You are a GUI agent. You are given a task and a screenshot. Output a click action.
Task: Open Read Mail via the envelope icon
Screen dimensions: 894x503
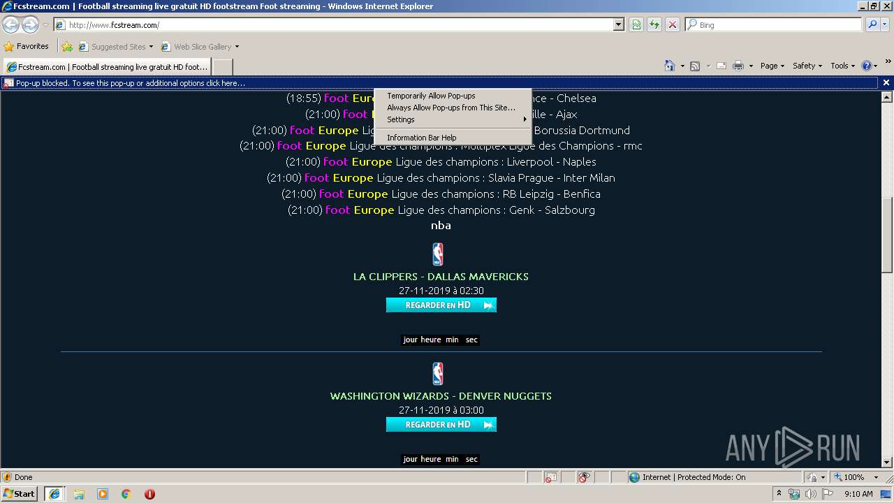tap(721, 66)
